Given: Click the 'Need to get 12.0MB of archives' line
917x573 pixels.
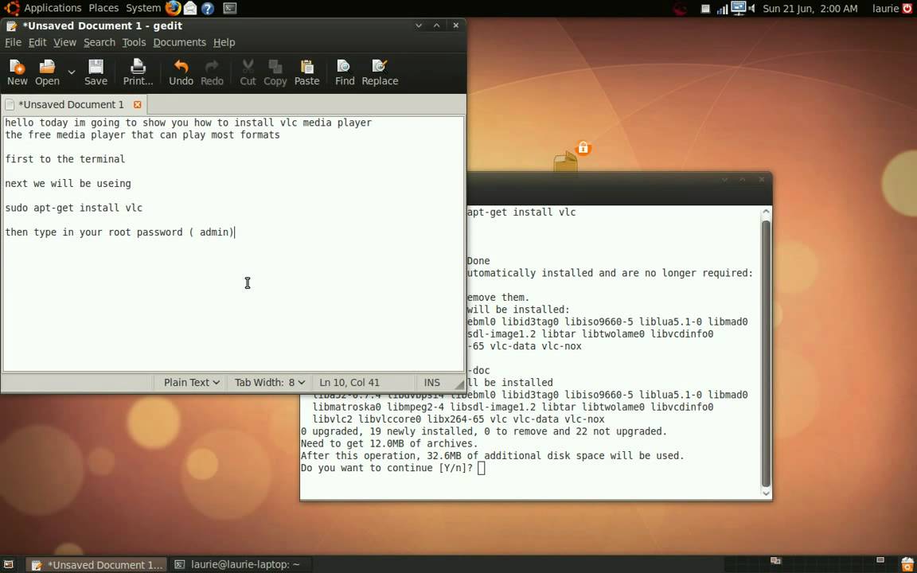Looking at the screenshot, I should click(x=389, y=443).
